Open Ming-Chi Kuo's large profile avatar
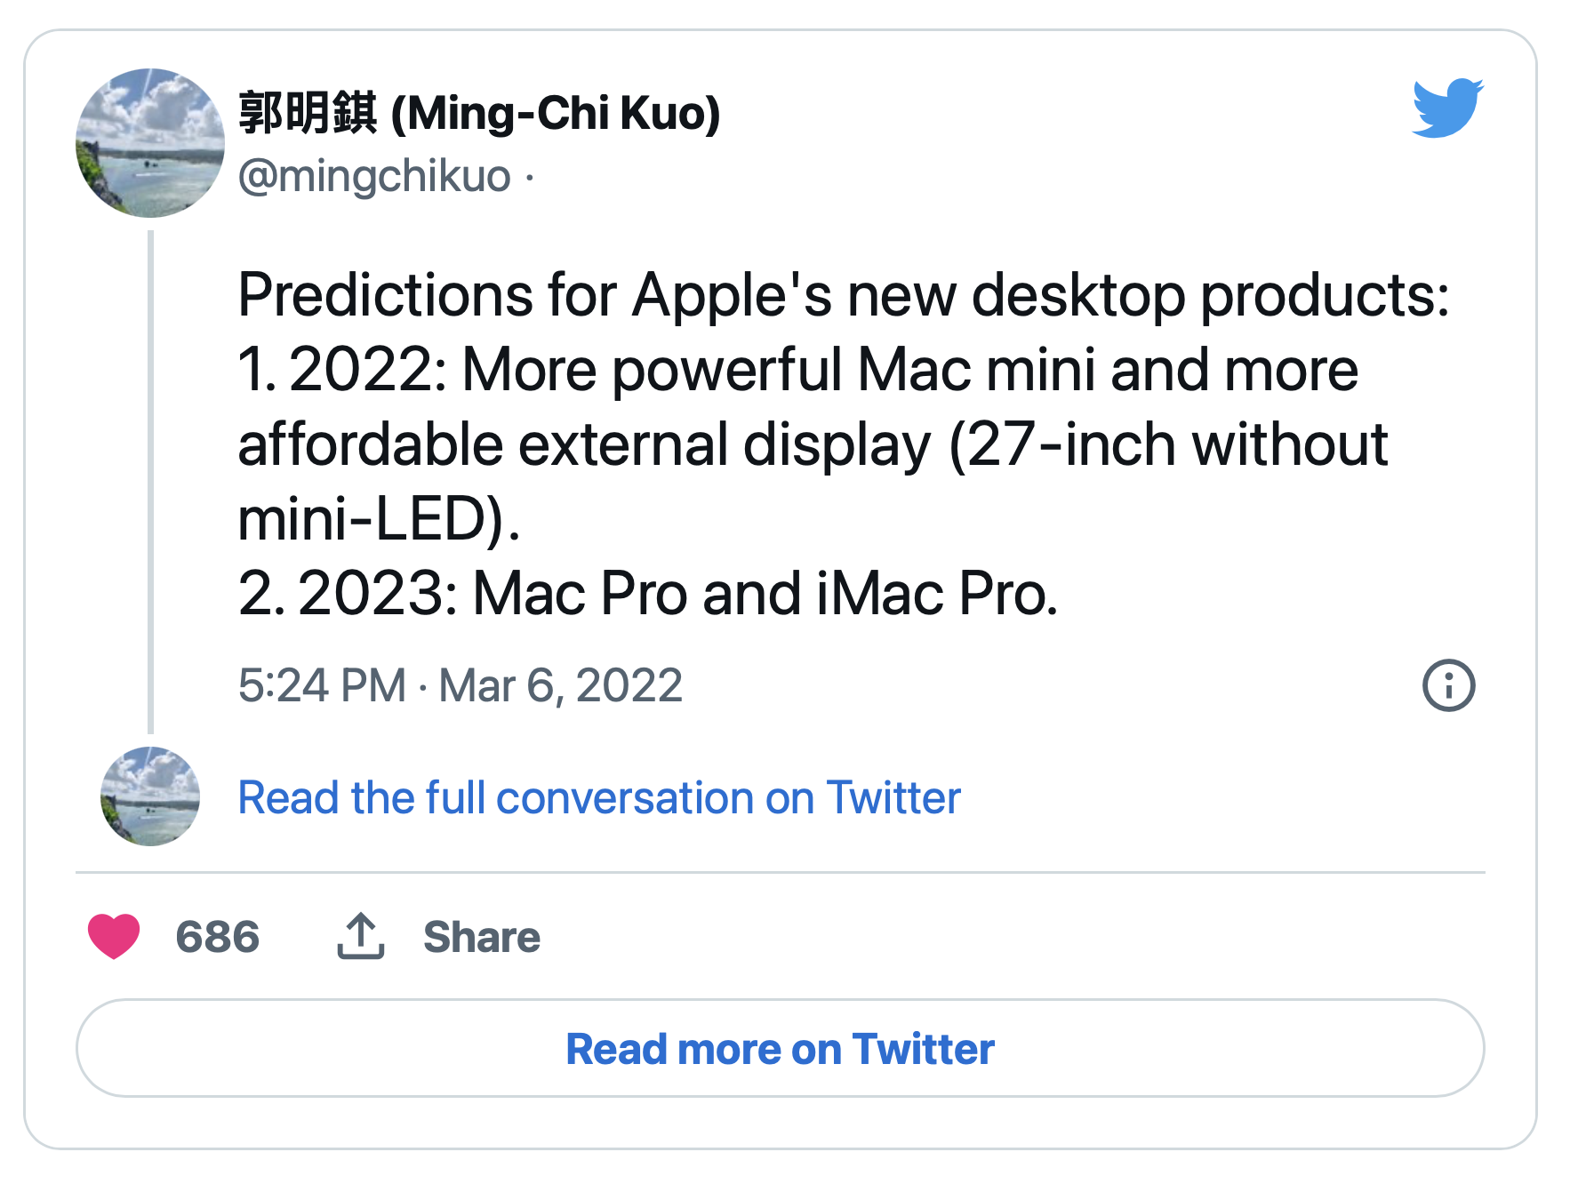The height and width of the screenshot is (1184, 1570). [150, 143]
